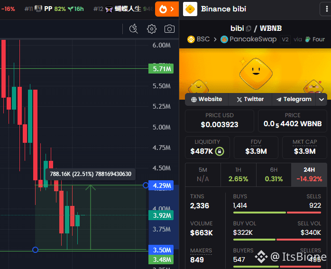Open trending token #12 蝴蝶人生

[x=123, y=9]
